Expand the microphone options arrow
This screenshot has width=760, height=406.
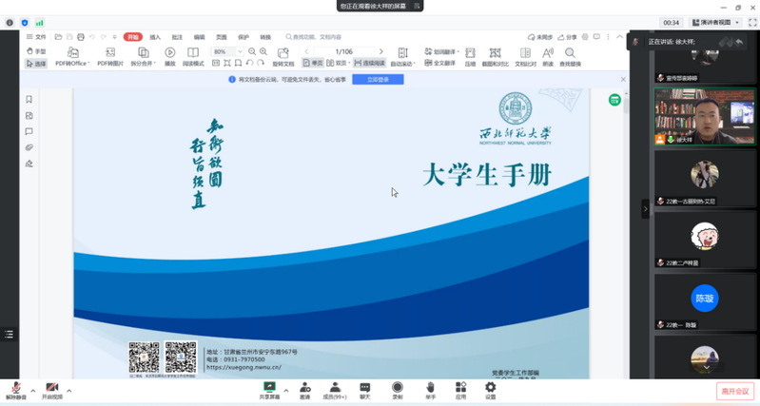tap(33, 391)
